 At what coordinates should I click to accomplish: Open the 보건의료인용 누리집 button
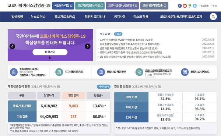pos(90,6)
